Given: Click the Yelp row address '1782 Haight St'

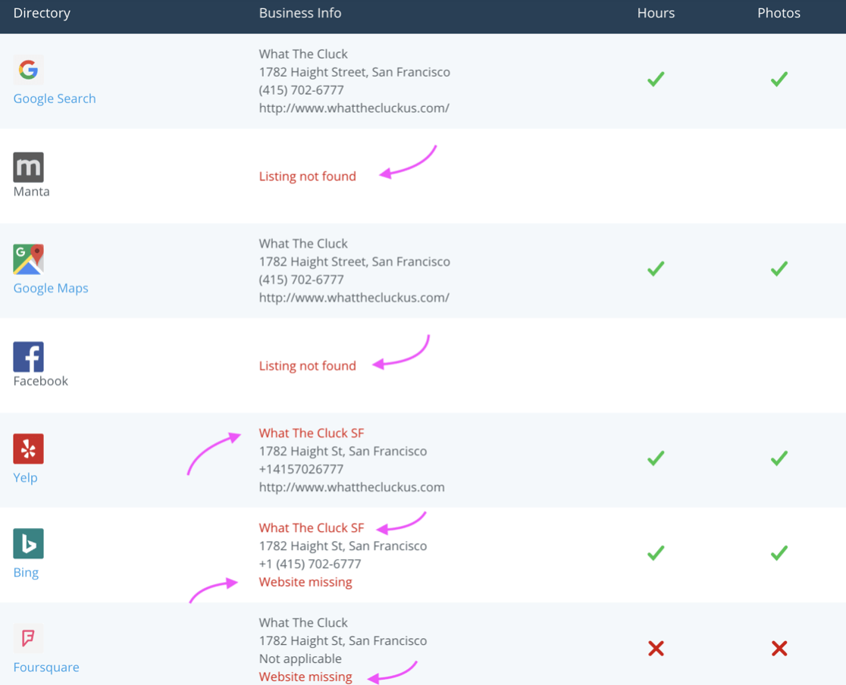Looking at the screenshot, I should click(x=302, y=451).
